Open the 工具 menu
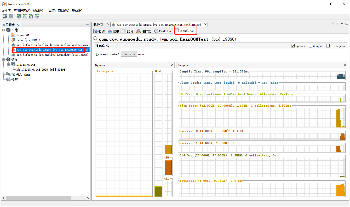Image resolution: width=350 pixels, height=207 pixels. [x=50, y=11]
